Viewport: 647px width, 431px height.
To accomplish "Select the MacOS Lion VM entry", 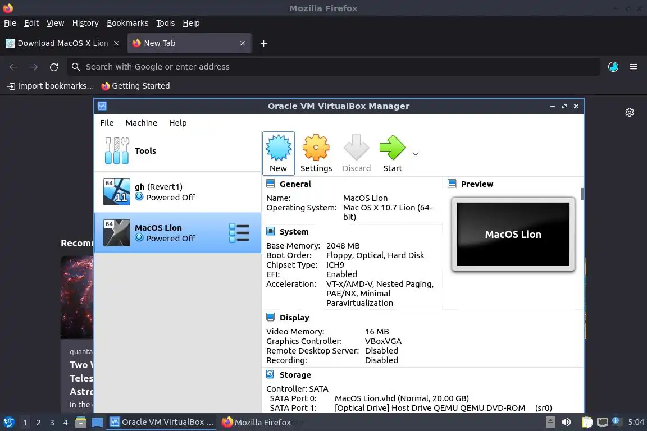I will pyautogui.click(x=178, y=232).
